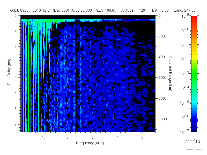Click the time delay tick label 1.

pyautogui.click(x=16, y=31)
